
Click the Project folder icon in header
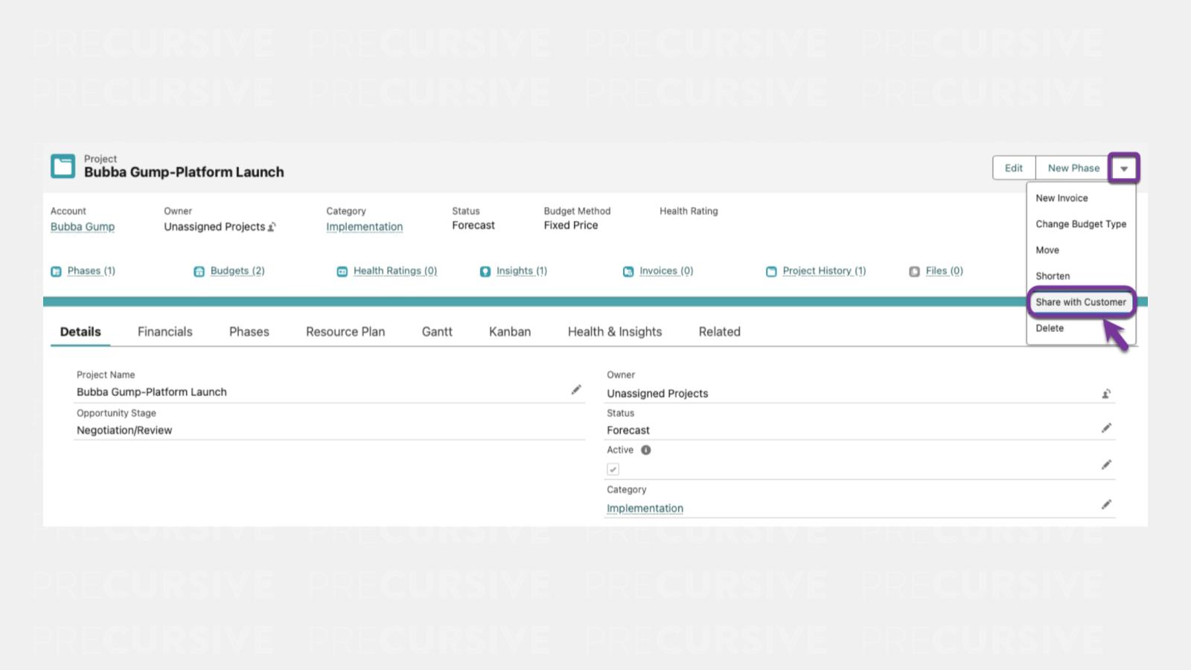63,166
